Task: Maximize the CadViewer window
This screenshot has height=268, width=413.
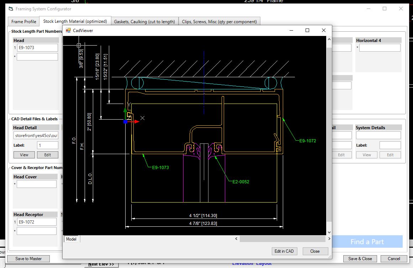Action: [x=307, y=30]
